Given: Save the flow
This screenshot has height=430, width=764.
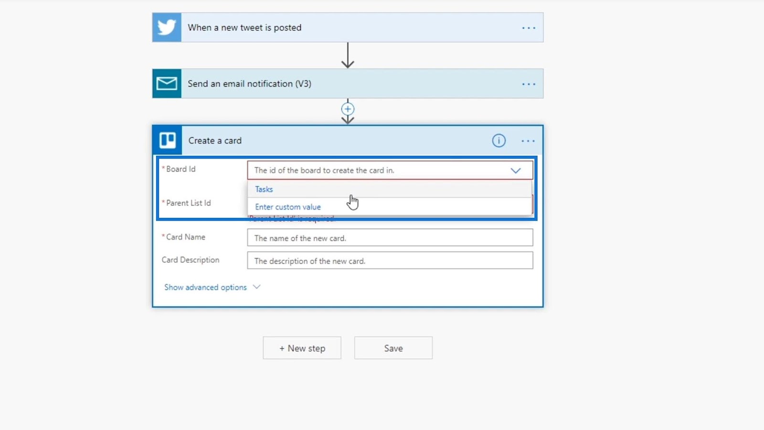Looking at the screenshot, I should pyautogui.click(x=393, y=348).
